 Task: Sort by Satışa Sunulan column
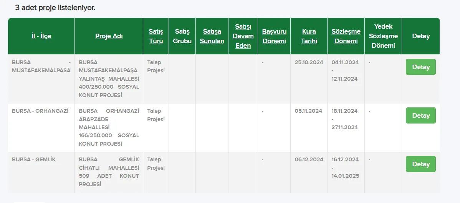212,36
